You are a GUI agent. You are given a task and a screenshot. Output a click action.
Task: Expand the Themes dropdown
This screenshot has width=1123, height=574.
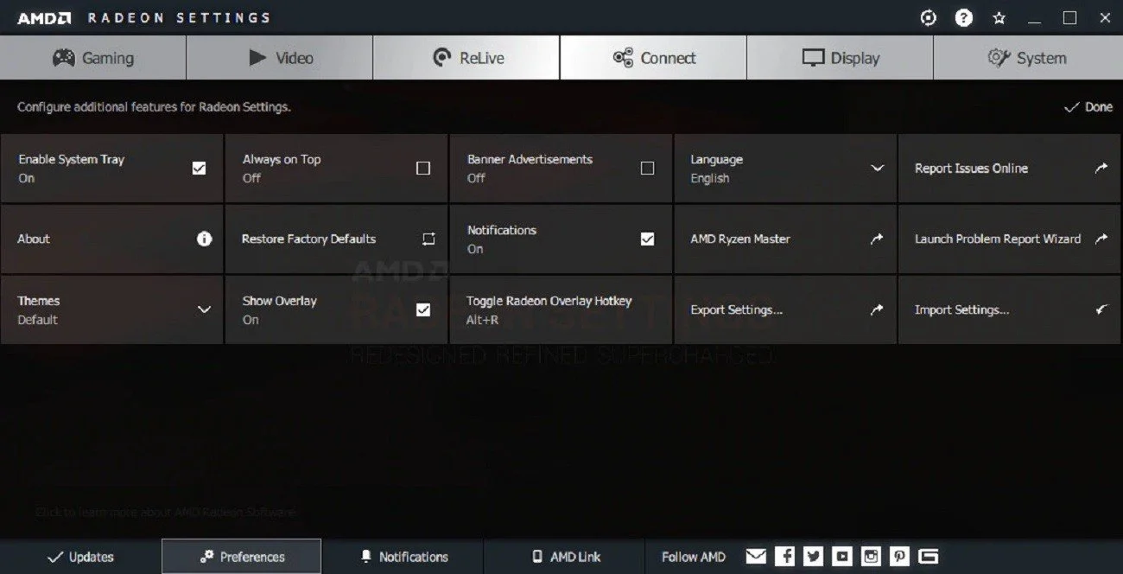[x=112, y=309]
